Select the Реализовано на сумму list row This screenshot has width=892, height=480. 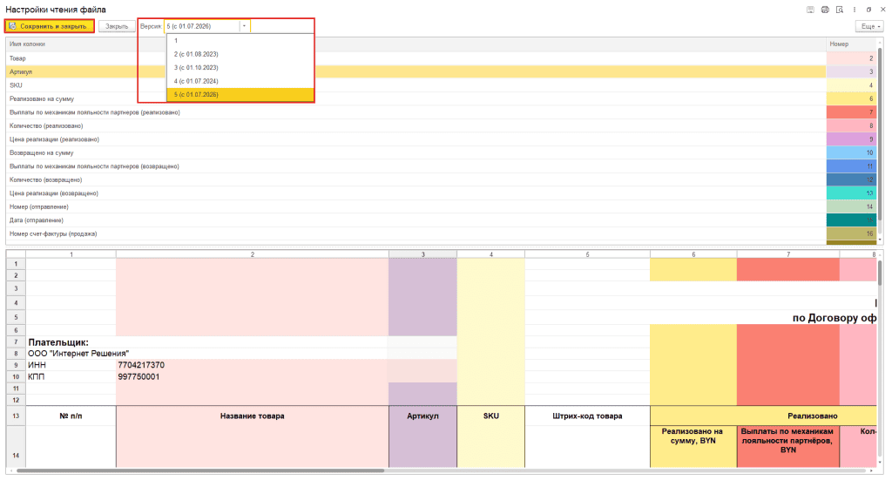click(x=416, y=99)
